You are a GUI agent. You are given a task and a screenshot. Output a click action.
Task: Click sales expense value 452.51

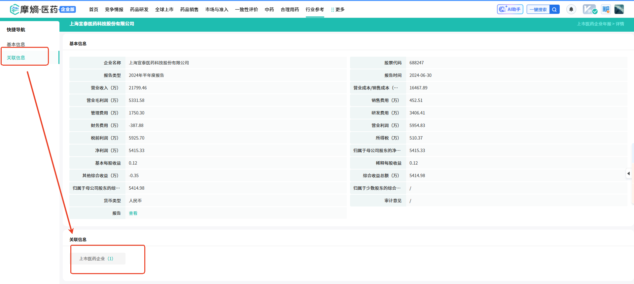pyautogui.click(x=416, y=100)
